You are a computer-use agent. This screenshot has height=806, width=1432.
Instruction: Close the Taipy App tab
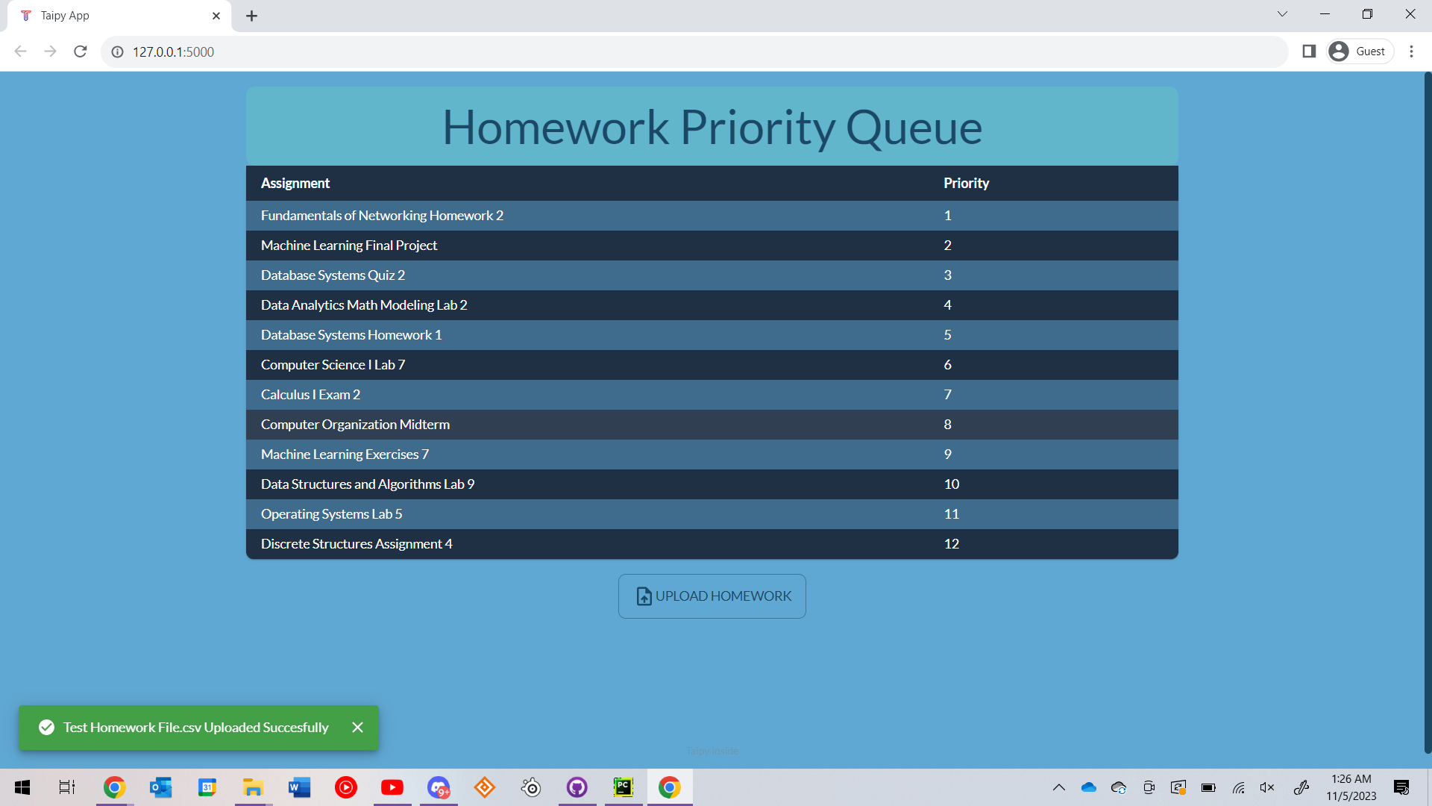(216, 16)
